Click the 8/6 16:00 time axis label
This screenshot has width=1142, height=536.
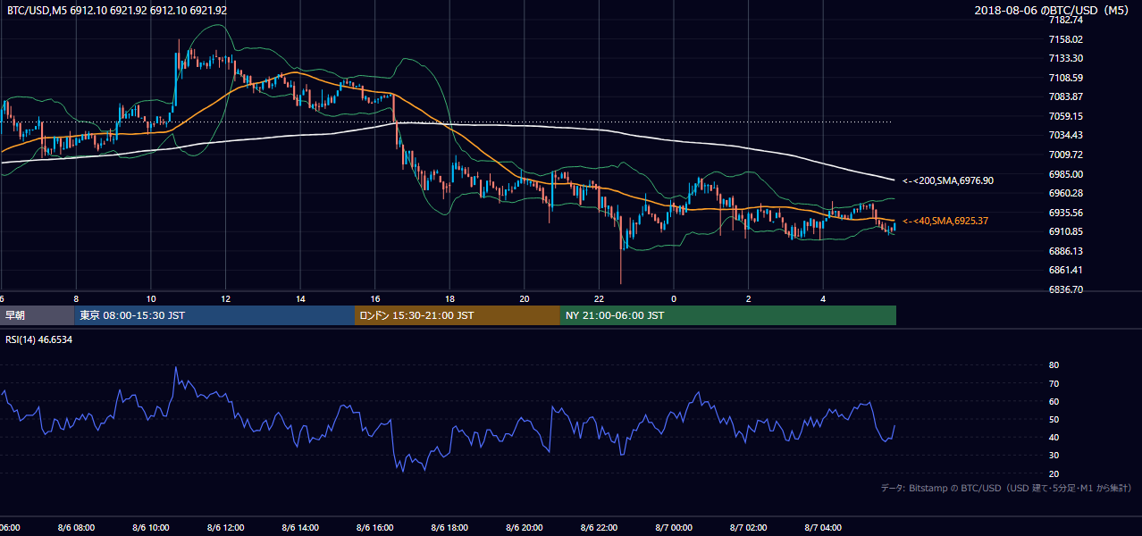(x=375, y=528)
